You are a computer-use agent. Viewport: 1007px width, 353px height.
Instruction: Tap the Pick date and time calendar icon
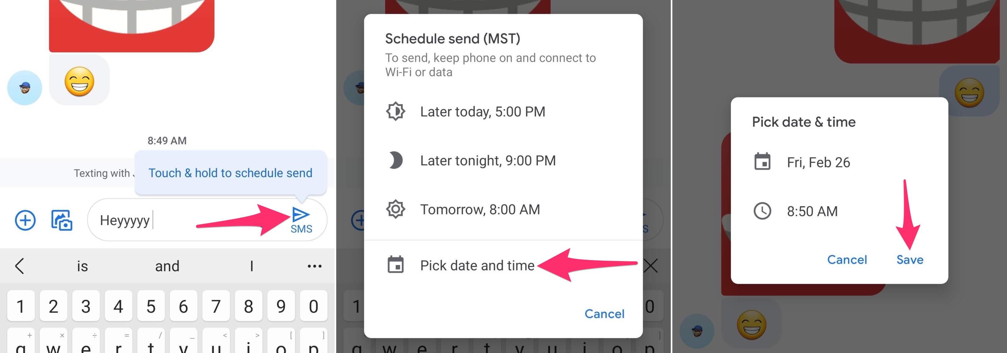pos(395,264)
